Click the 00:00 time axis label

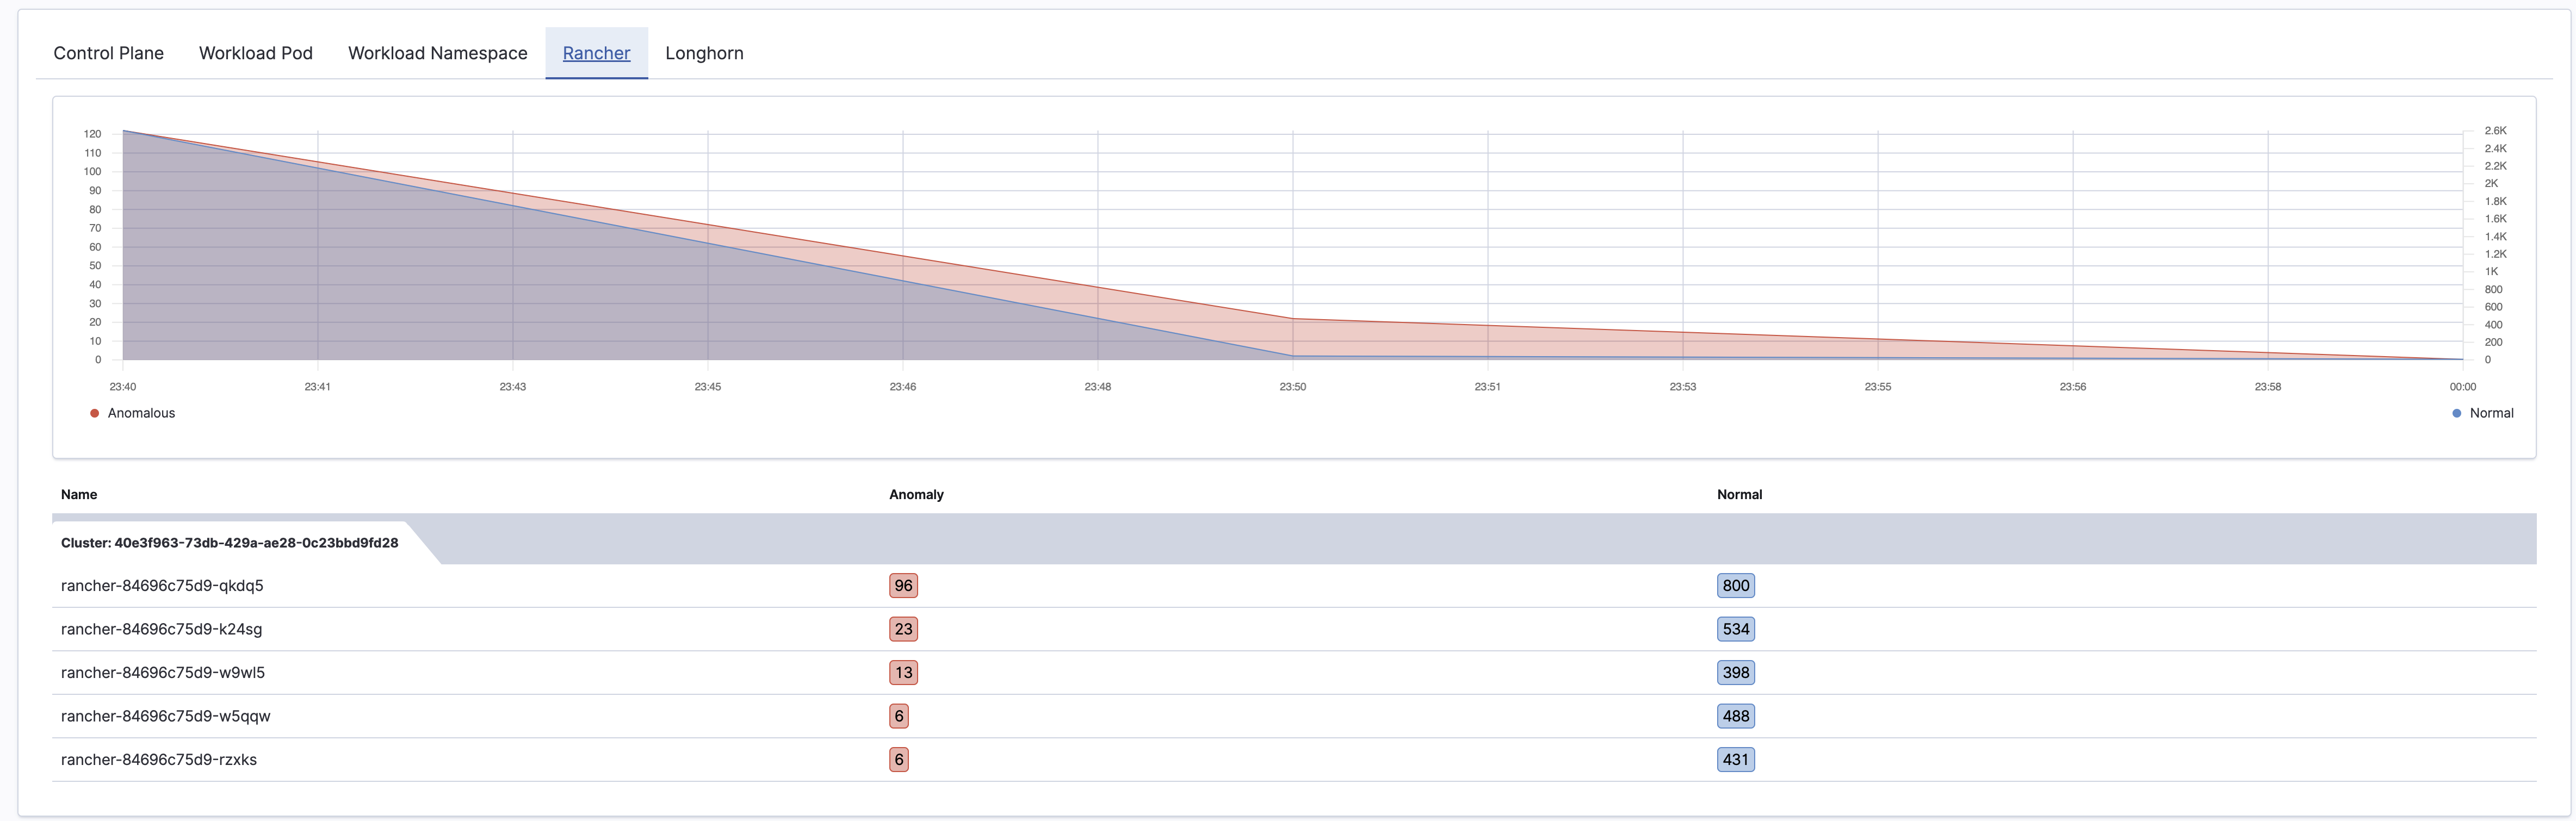pos(2462,387)
